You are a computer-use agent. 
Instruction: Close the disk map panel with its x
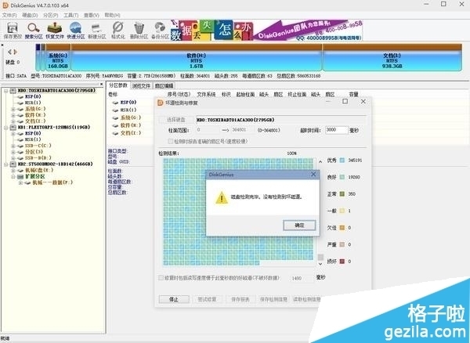click(x=2, y=45)
